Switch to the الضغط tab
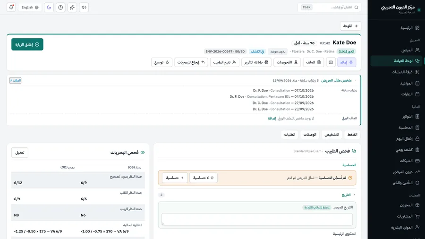 (x=352, y=135)
